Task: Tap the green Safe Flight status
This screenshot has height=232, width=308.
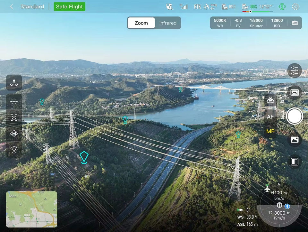Action: (x=69, y=6)
